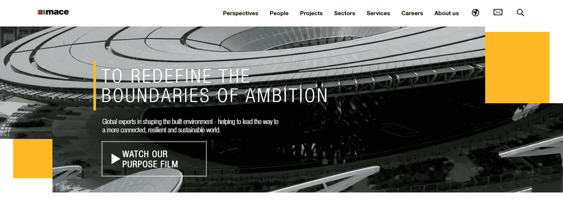563x202 pixels.
Task: Click the global experts description text
Action: tap(190, 126)
